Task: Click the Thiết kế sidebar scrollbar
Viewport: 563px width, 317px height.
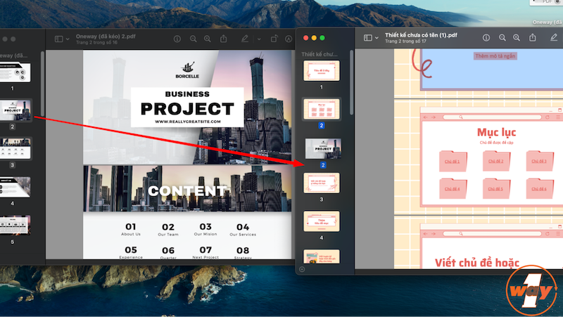Action: click(x=351, y=82)
